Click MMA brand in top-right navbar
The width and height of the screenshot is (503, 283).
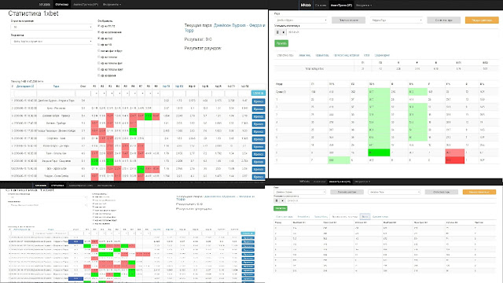[x=306, y=6]
